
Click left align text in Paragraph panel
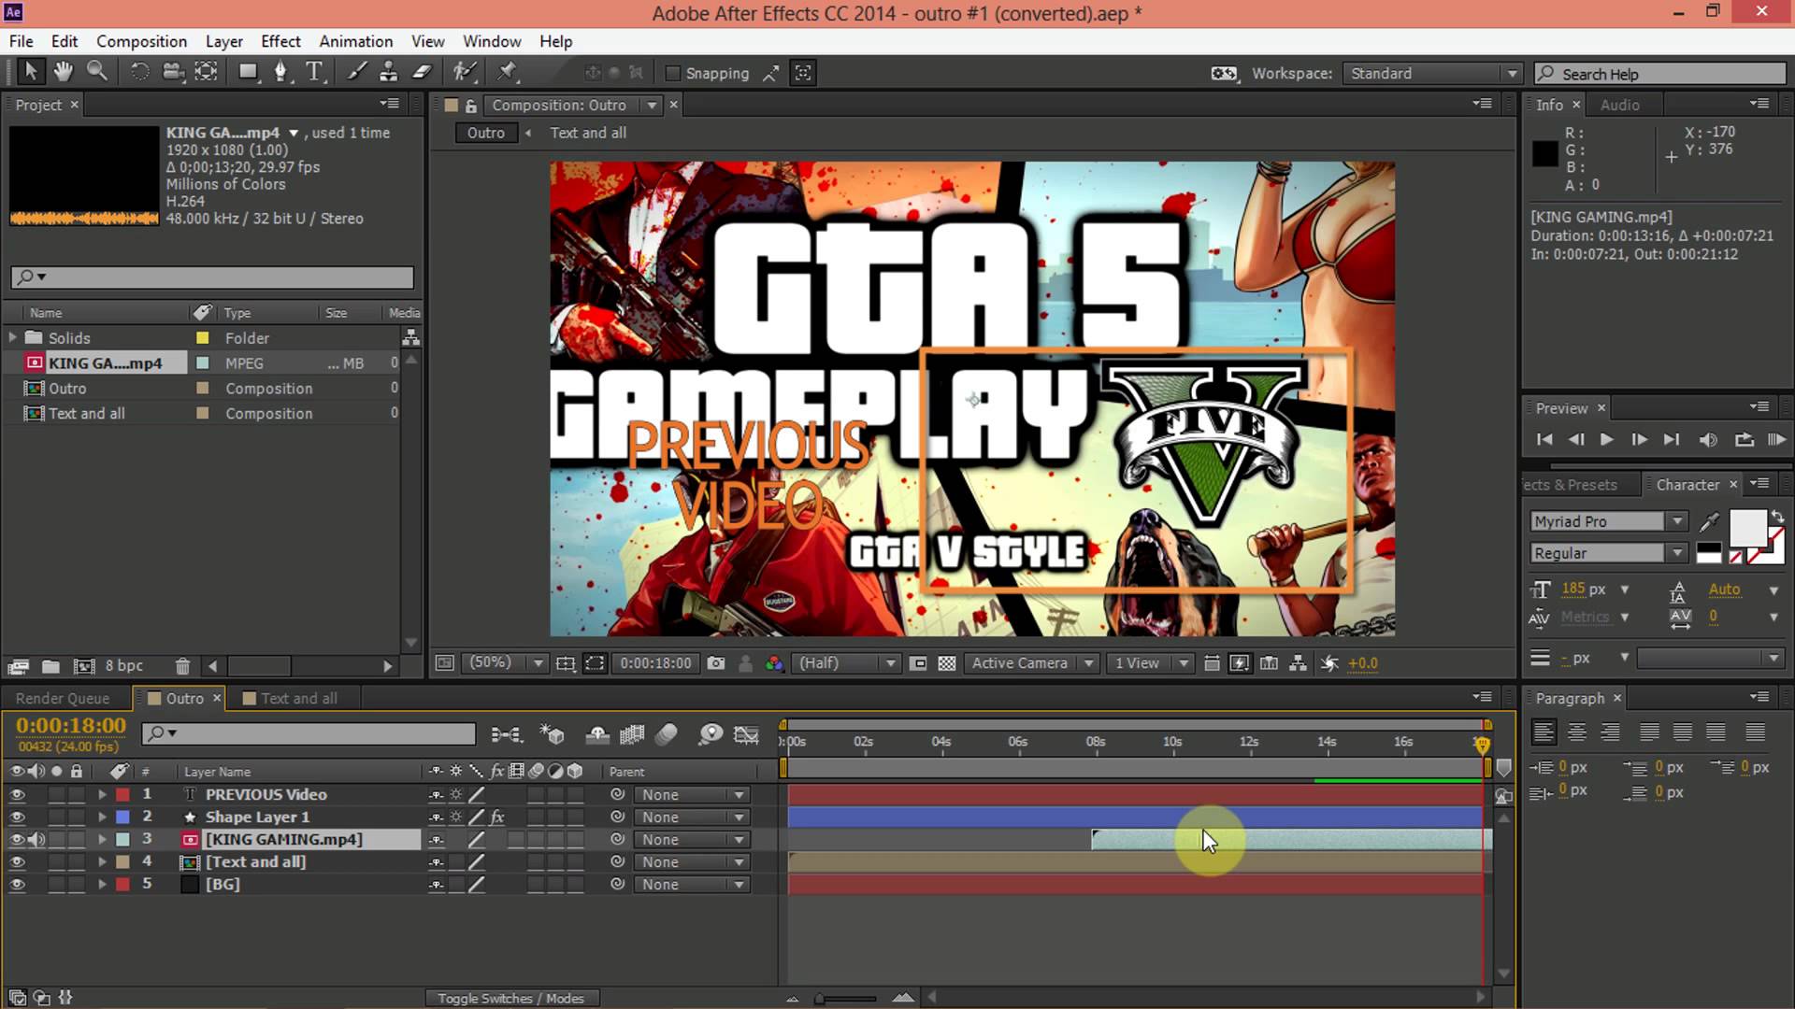pyautogui.click(x=1544, y=732)
